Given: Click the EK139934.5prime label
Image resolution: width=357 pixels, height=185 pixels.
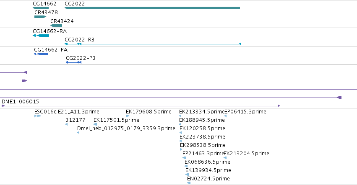Looking at the screenshot, I should (x=208, y=170).
